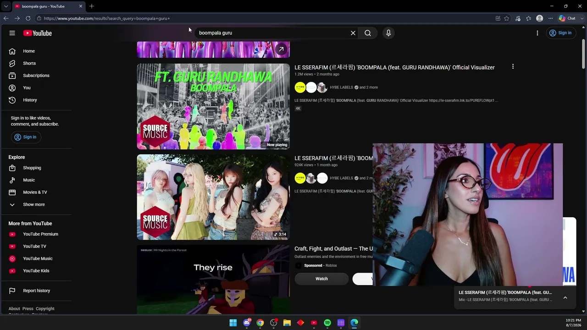Open the BOOMPALA Official Visualizer title
Viewport: 587px width, 330px height.
pyautogui.click(x=394, y=67)
